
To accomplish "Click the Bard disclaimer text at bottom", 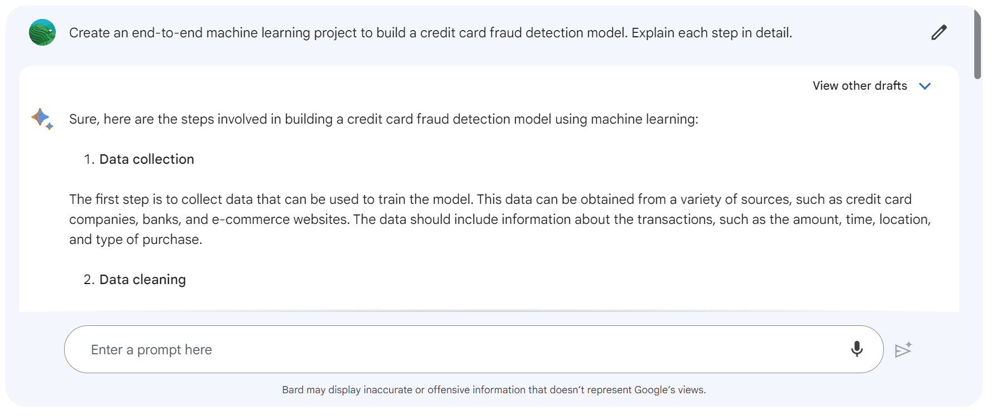I will (494, 390).
